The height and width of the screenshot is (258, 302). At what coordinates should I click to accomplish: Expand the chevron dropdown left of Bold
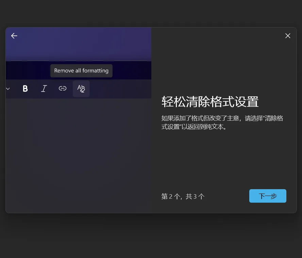coord(8,89)
